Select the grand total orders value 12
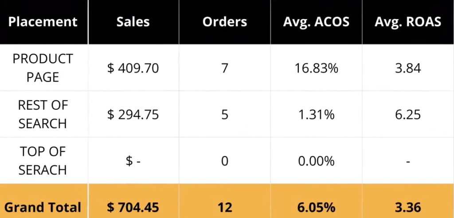The height and width of the screenshot is (218, 454). pos(224,207)
